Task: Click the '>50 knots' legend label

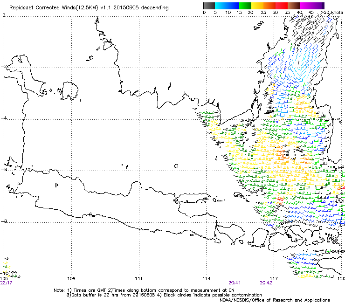Action: pos(332,13)
